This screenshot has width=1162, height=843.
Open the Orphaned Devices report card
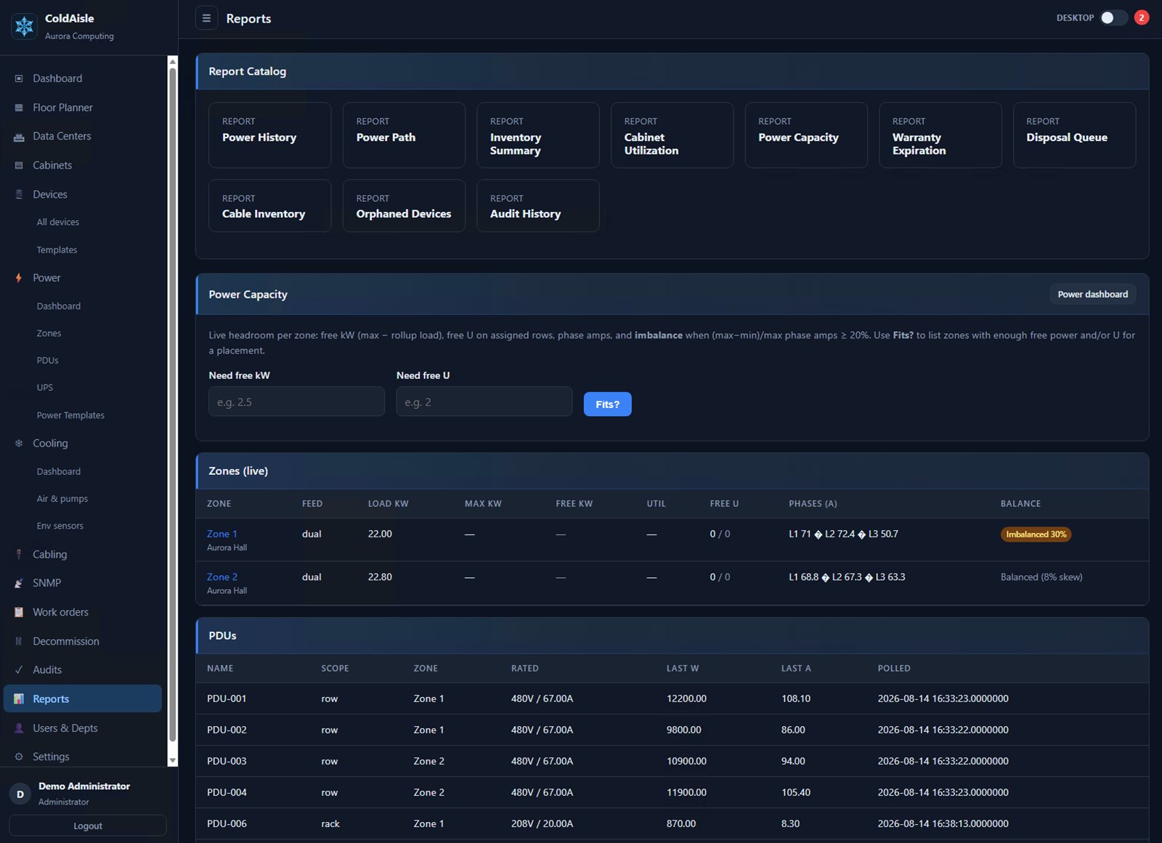point(404,205)
